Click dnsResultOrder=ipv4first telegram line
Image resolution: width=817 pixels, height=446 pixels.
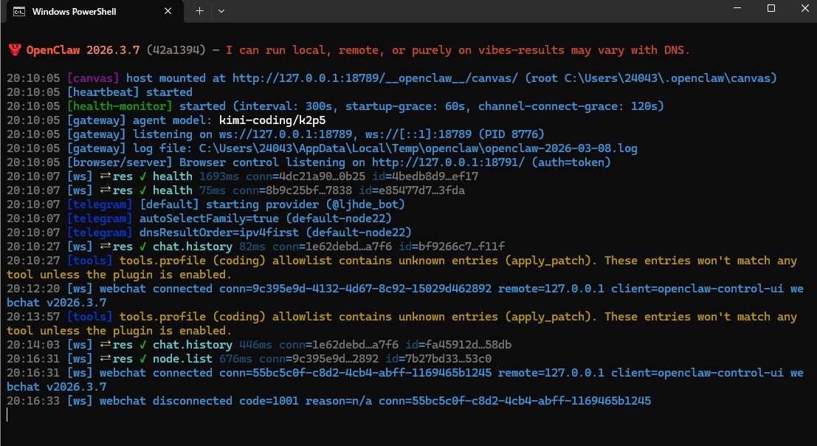click(x=209, y=233)
